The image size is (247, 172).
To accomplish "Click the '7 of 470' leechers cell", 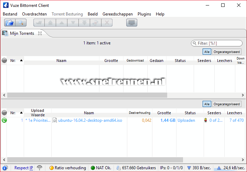I will (x=236, y=120).
